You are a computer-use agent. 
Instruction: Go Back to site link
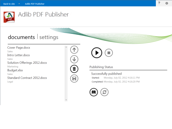[x=9, y=4]
